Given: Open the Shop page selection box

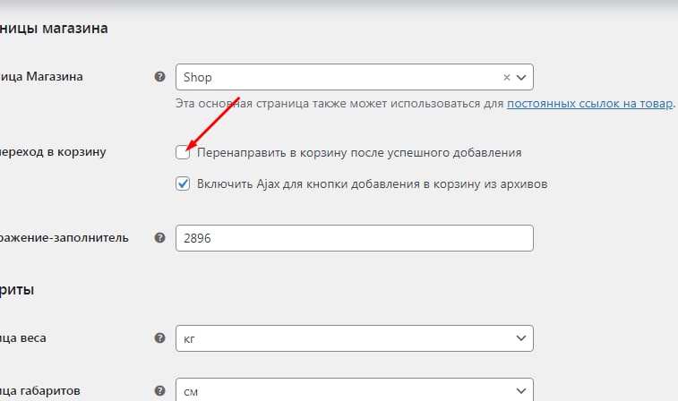Looking at the screenshot, I should coord(340,78).
